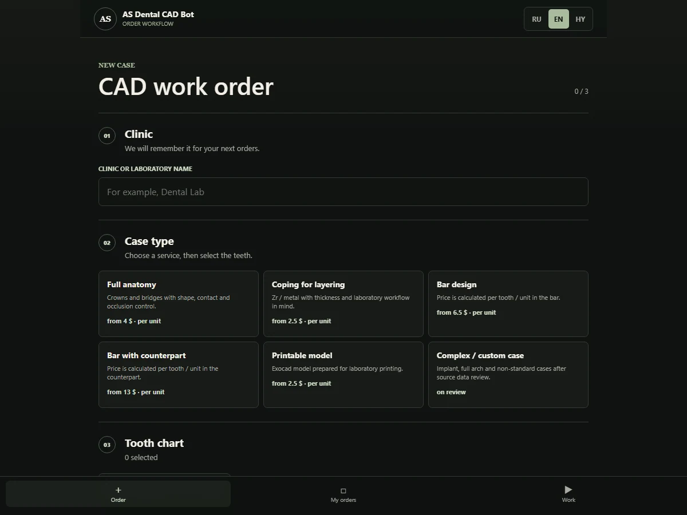Click the 01 step badge
687x515 pixels.
[107, 136]
